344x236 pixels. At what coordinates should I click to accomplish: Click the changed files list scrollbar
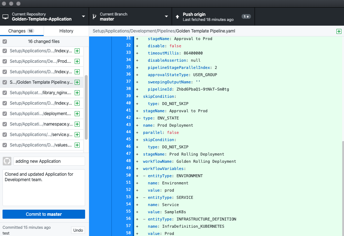[86, 107]
